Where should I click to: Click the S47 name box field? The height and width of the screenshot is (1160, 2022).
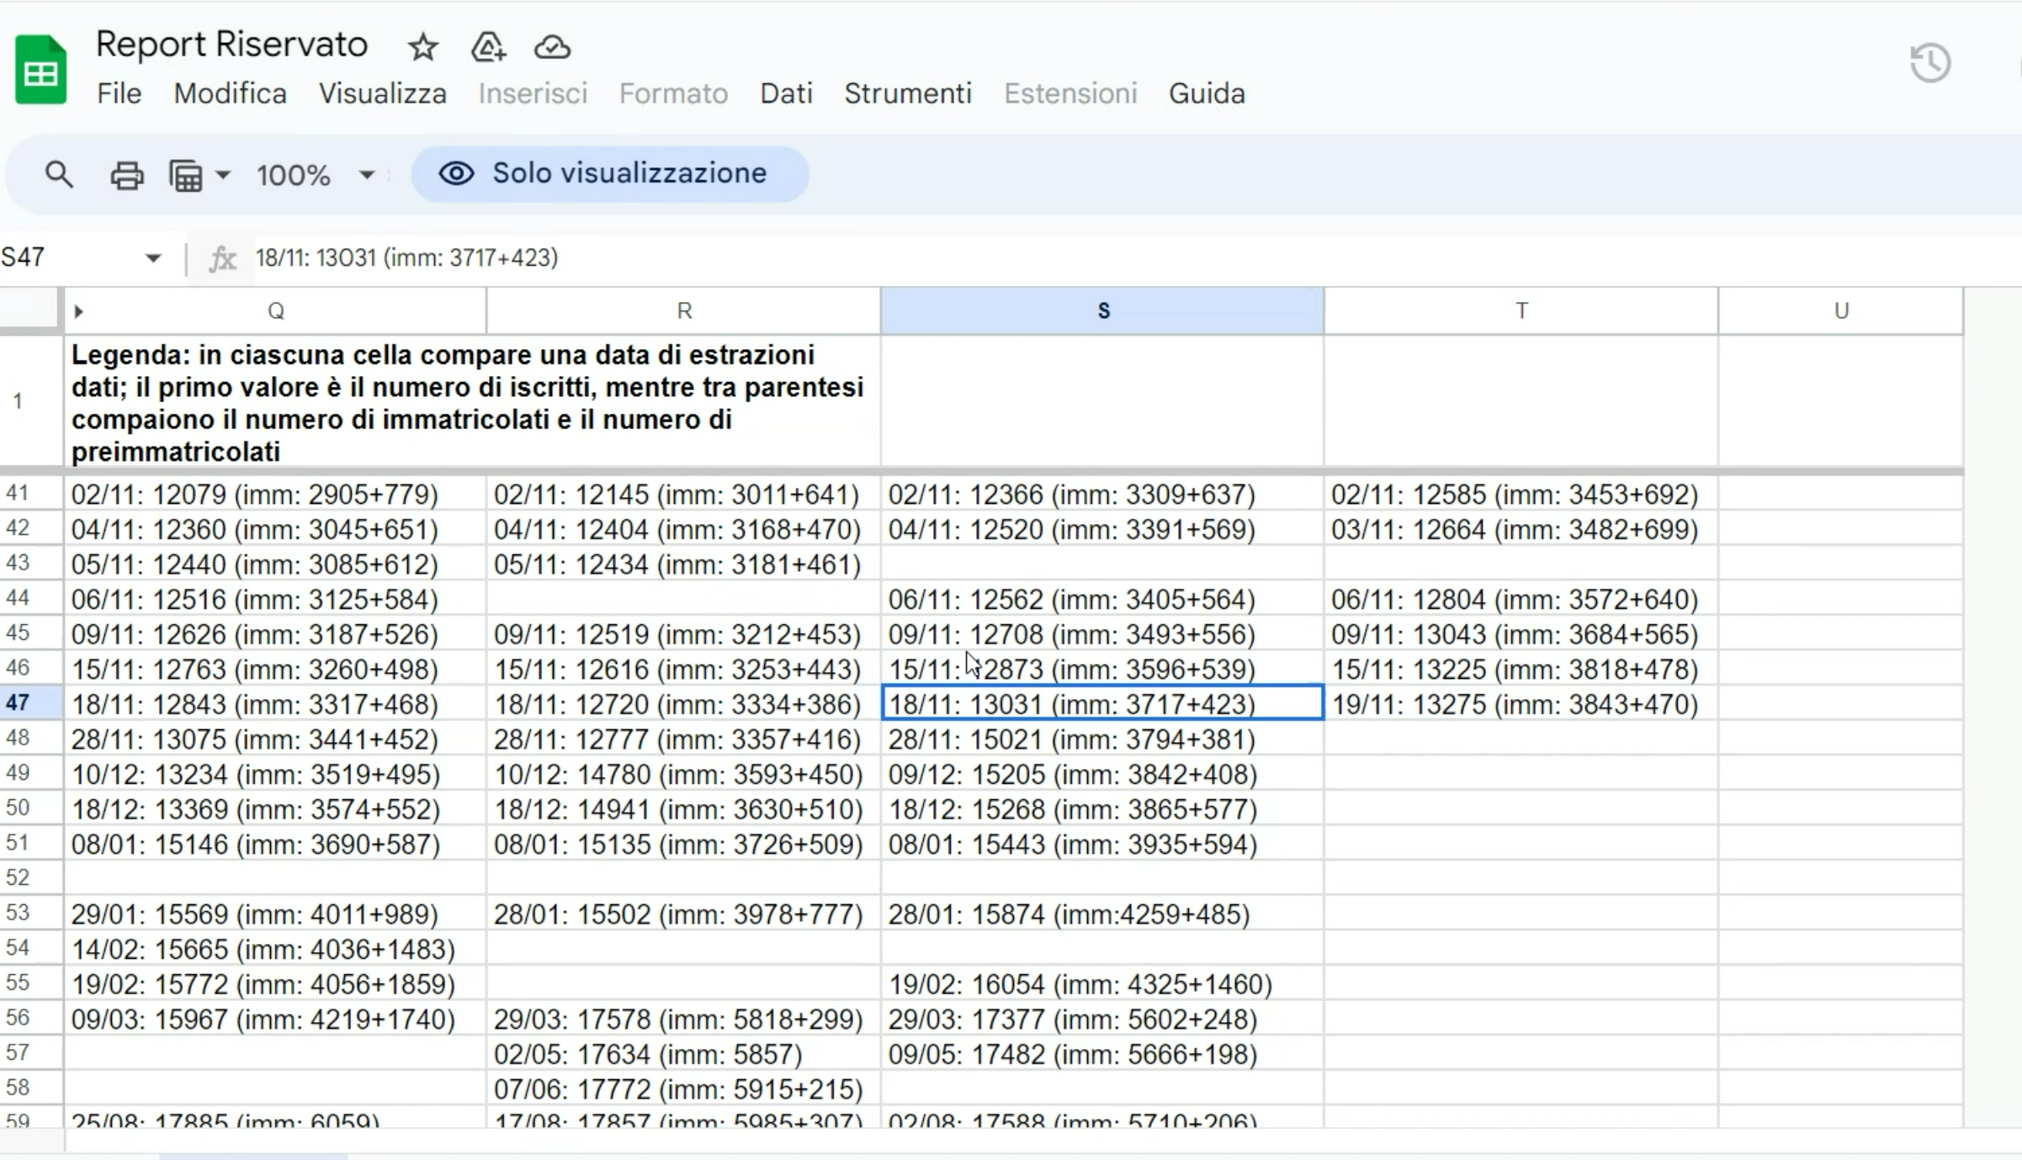coord(72,257)
